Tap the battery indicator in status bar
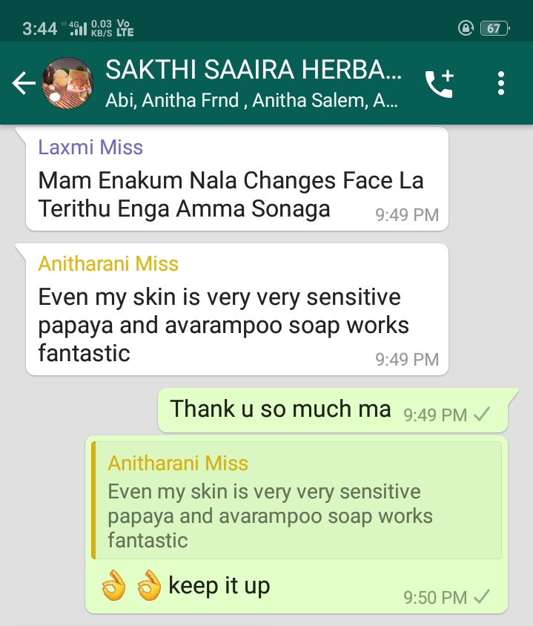 tap(494, 28)
